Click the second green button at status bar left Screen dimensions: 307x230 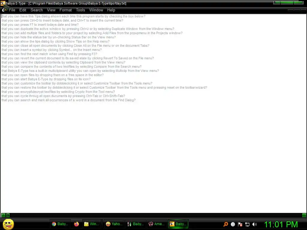8,215
